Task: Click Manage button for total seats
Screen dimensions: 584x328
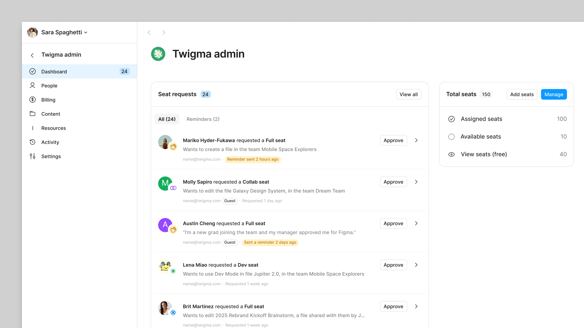Action: 554,94
